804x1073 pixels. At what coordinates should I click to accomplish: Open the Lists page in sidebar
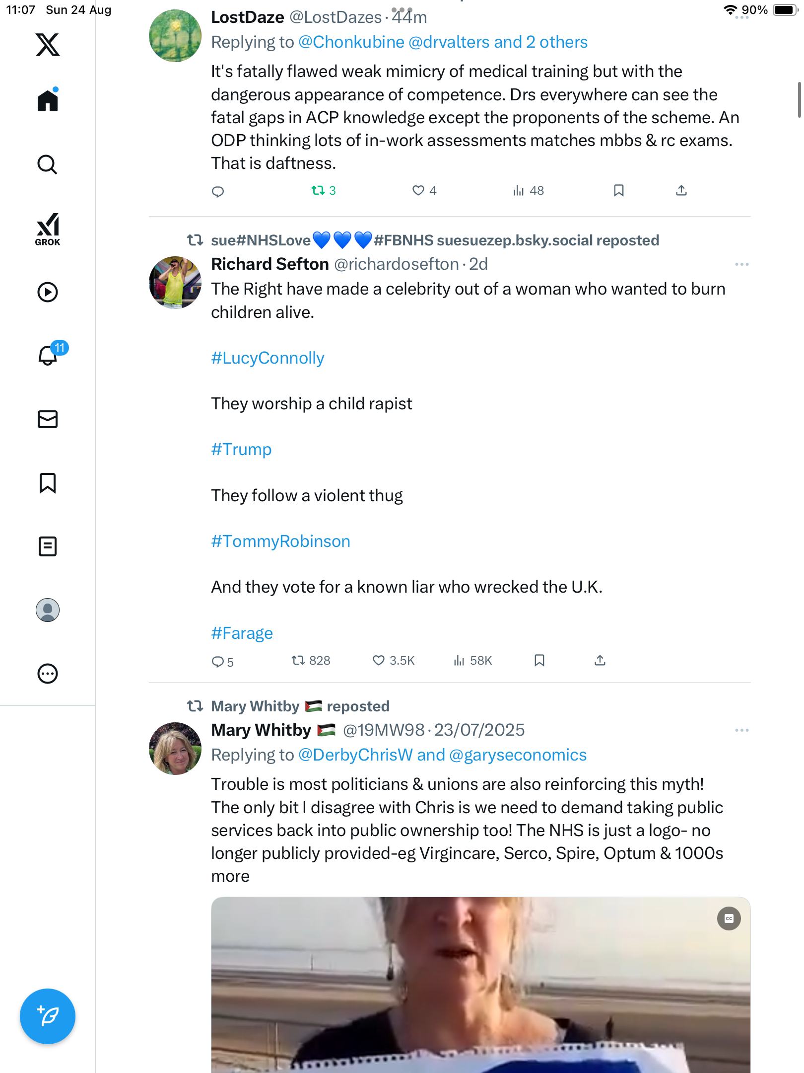pos(48,546)
